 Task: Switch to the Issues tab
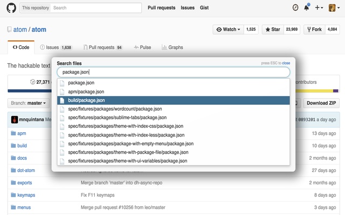(56, 47)
